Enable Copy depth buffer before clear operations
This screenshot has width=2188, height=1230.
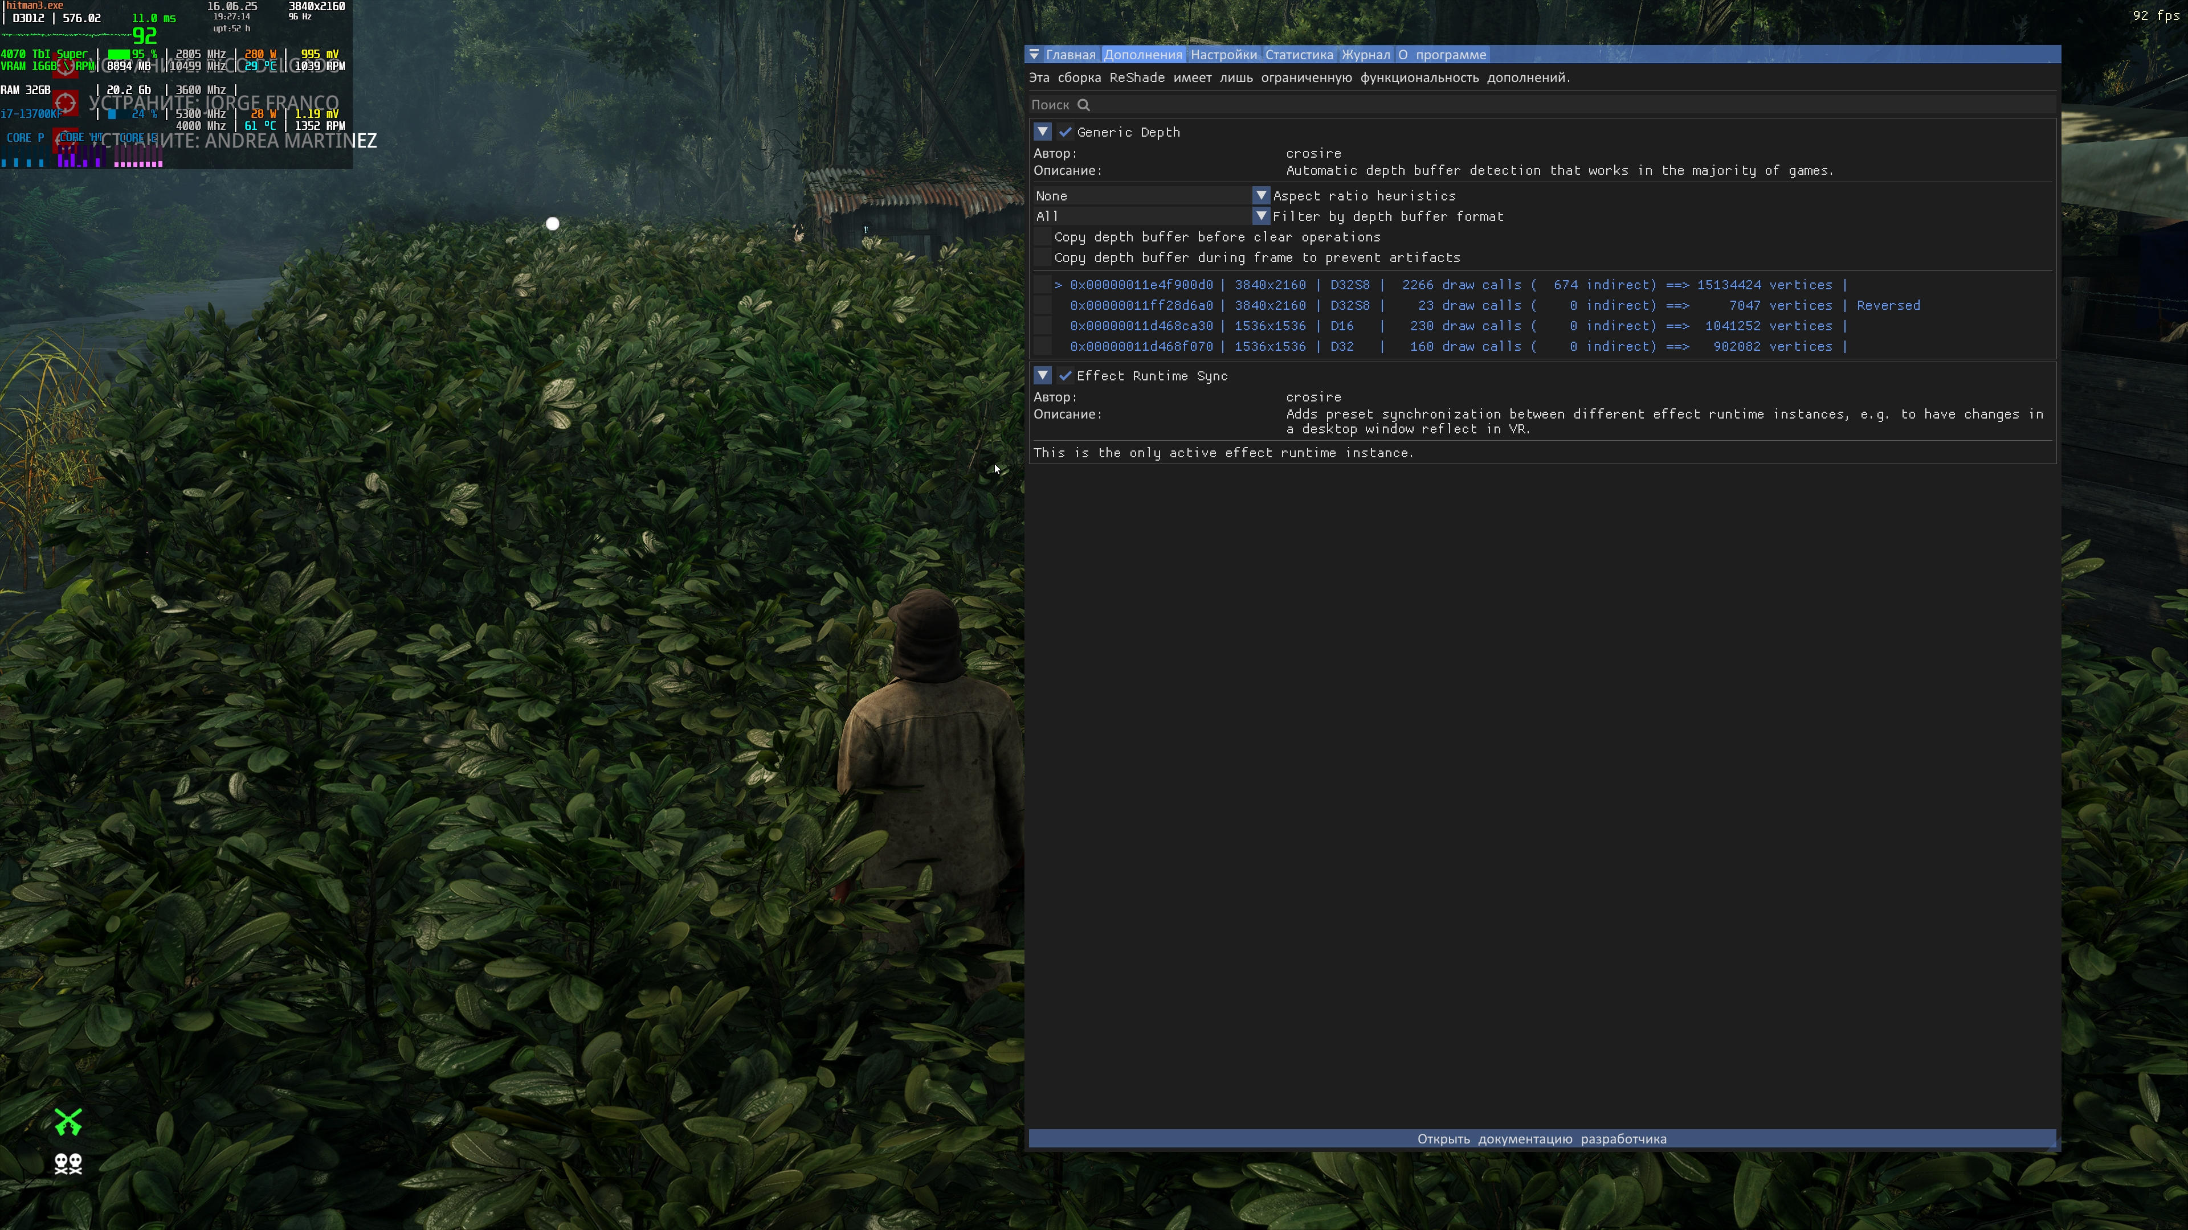click(1042, 237)
